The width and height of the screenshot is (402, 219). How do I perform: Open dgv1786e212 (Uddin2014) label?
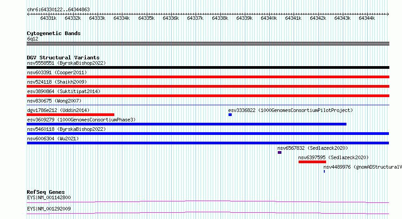tap(58, 110)
